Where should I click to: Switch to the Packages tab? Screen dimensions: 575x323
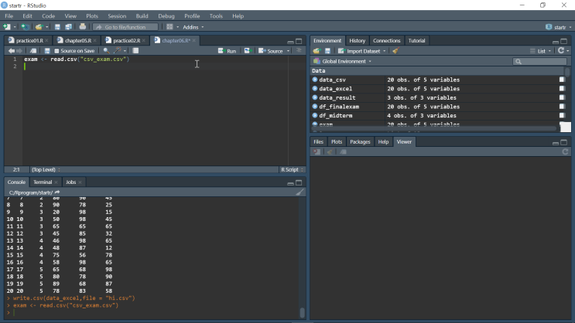360,141
